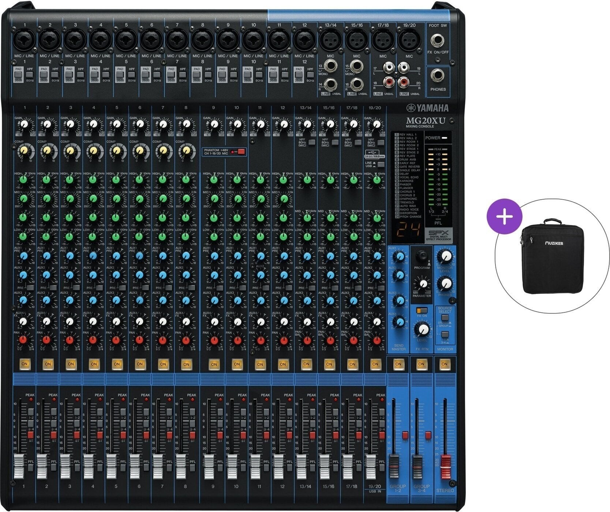Click the 19/20 XLR MIC input
Screen dimensions: 610x512
click(x=409, y=39)
